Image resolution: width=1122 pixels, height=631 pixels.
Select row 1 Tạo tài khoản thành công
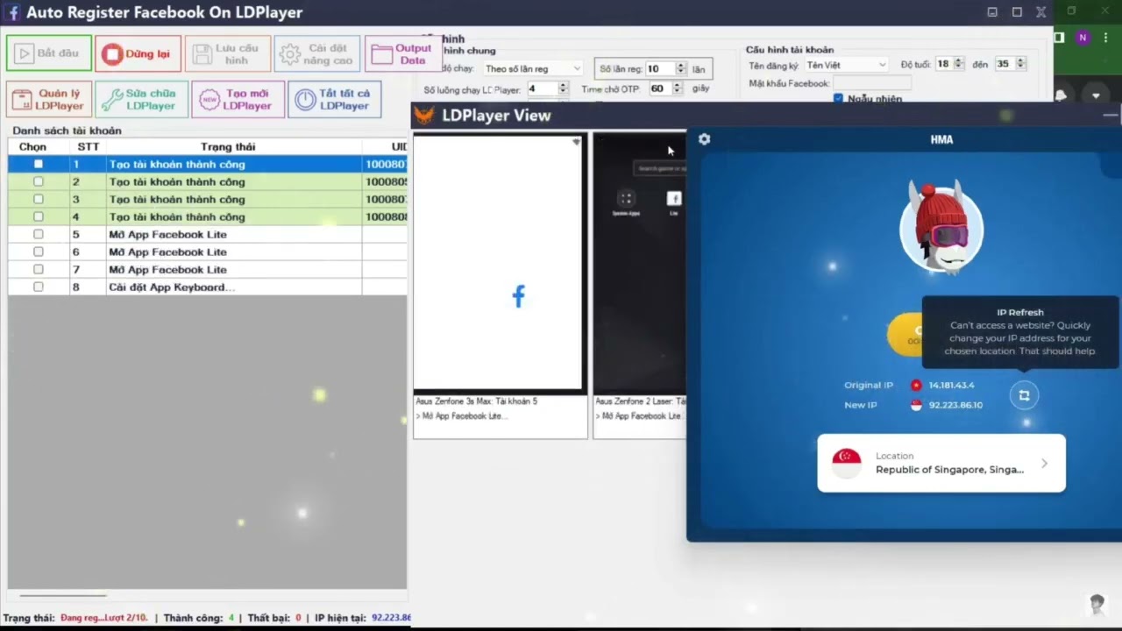tap(208, 164)
